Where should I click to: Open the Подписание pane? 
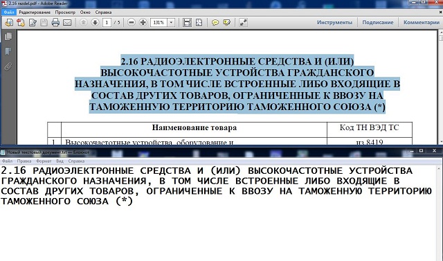tap(378, 22)
